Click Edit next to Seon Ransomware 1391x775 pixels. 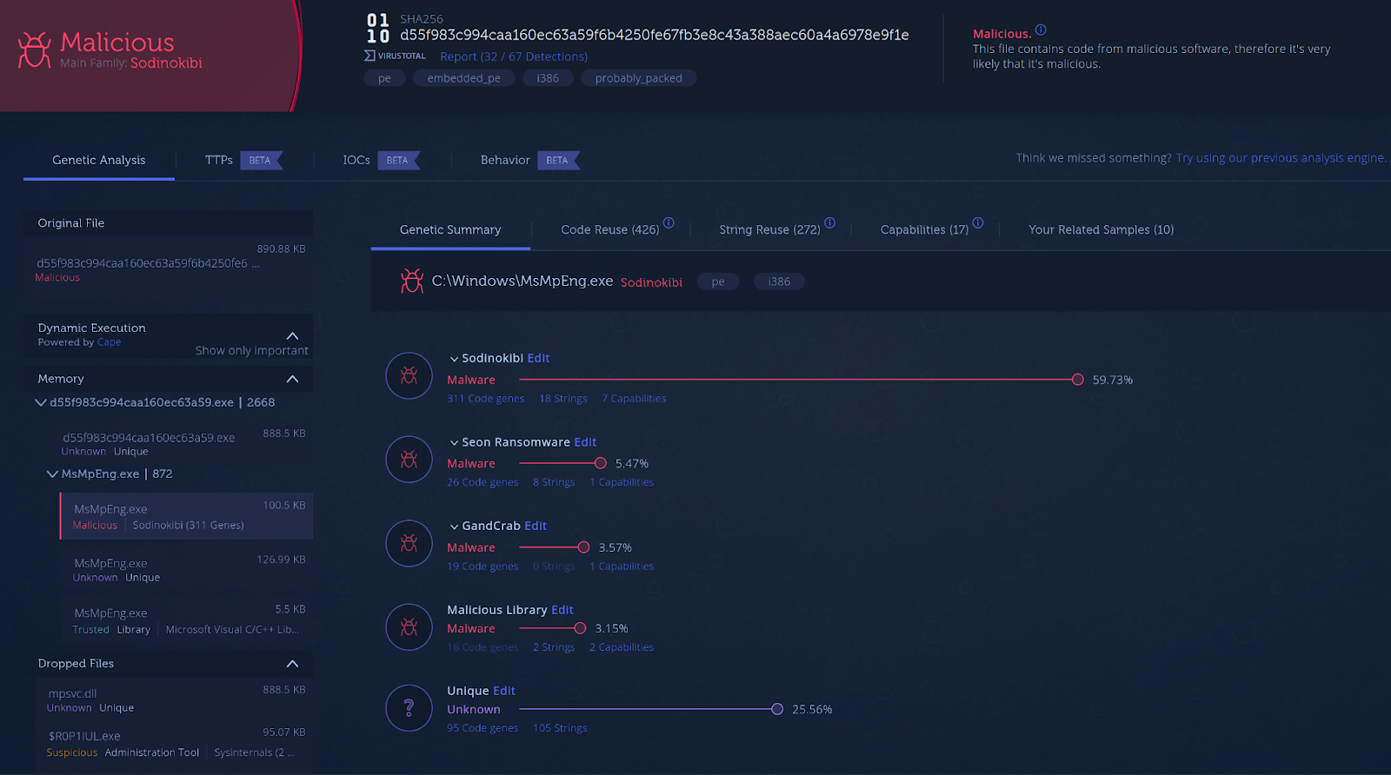(585, 442)
